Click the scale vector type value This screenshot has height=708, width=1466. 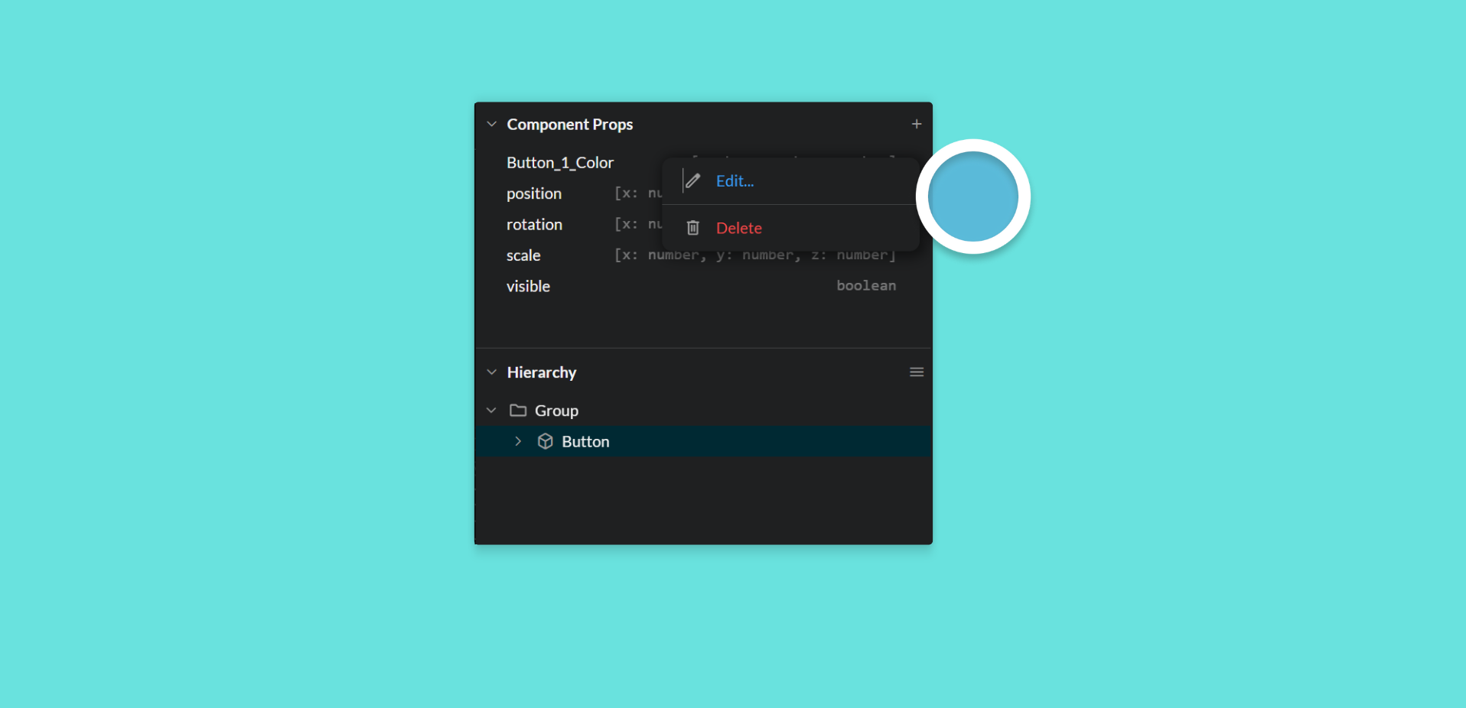[755, 255]
